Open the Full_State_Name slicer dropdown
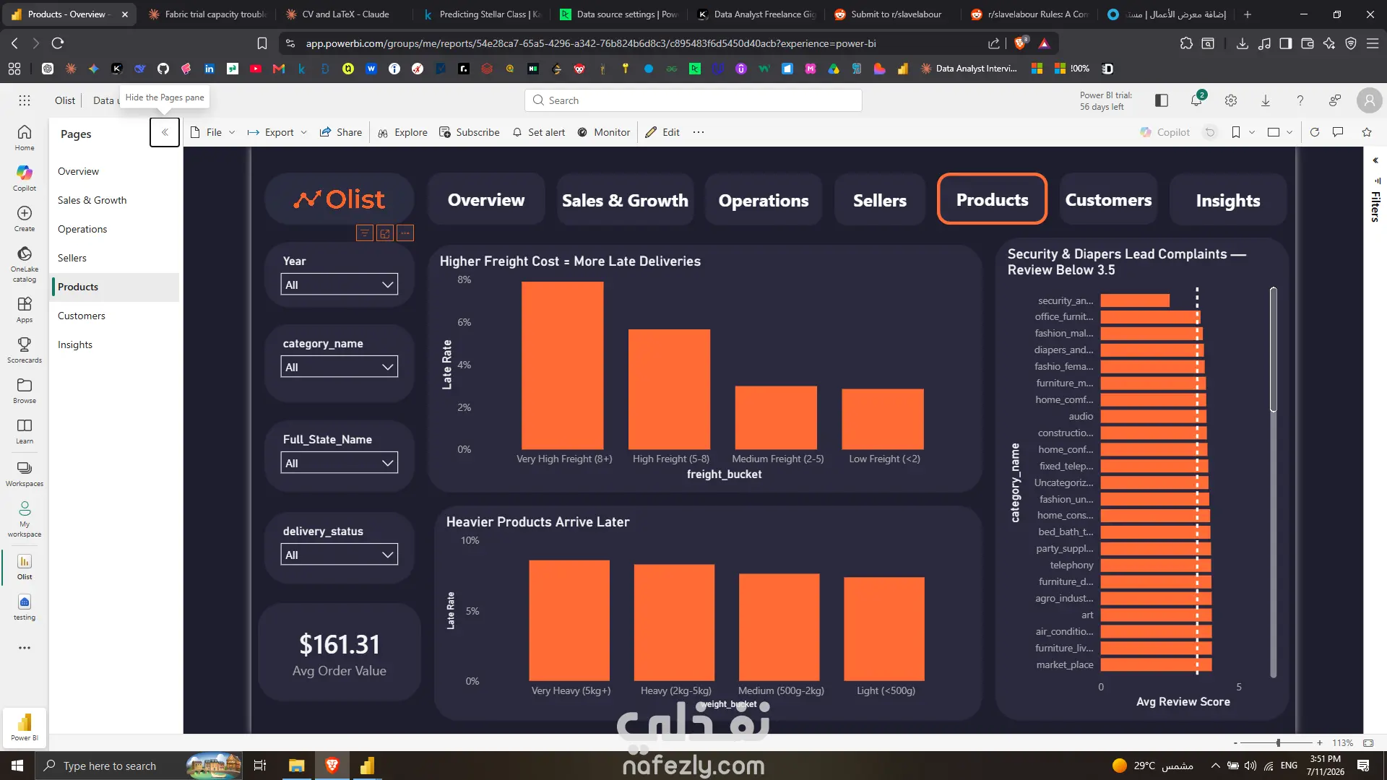 click(339, 463)
